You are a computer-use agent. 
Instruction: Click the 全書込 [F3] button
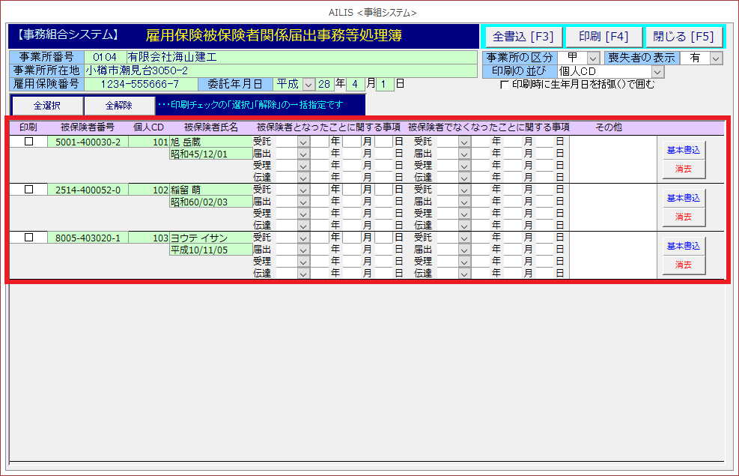click(x=523, y=37)
